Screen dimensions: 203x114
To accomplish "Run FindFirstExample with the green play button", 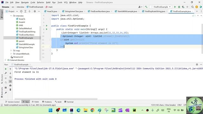I will pyautogui.click(x=175, y=7).
